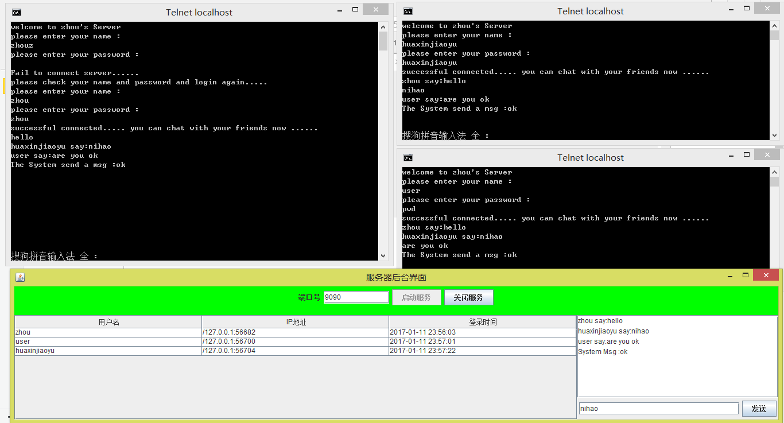The width and height of the screenshot is (784, 423).
Task: Click the cmd icon of left Telnet window
Action: (x=17, y=12)
